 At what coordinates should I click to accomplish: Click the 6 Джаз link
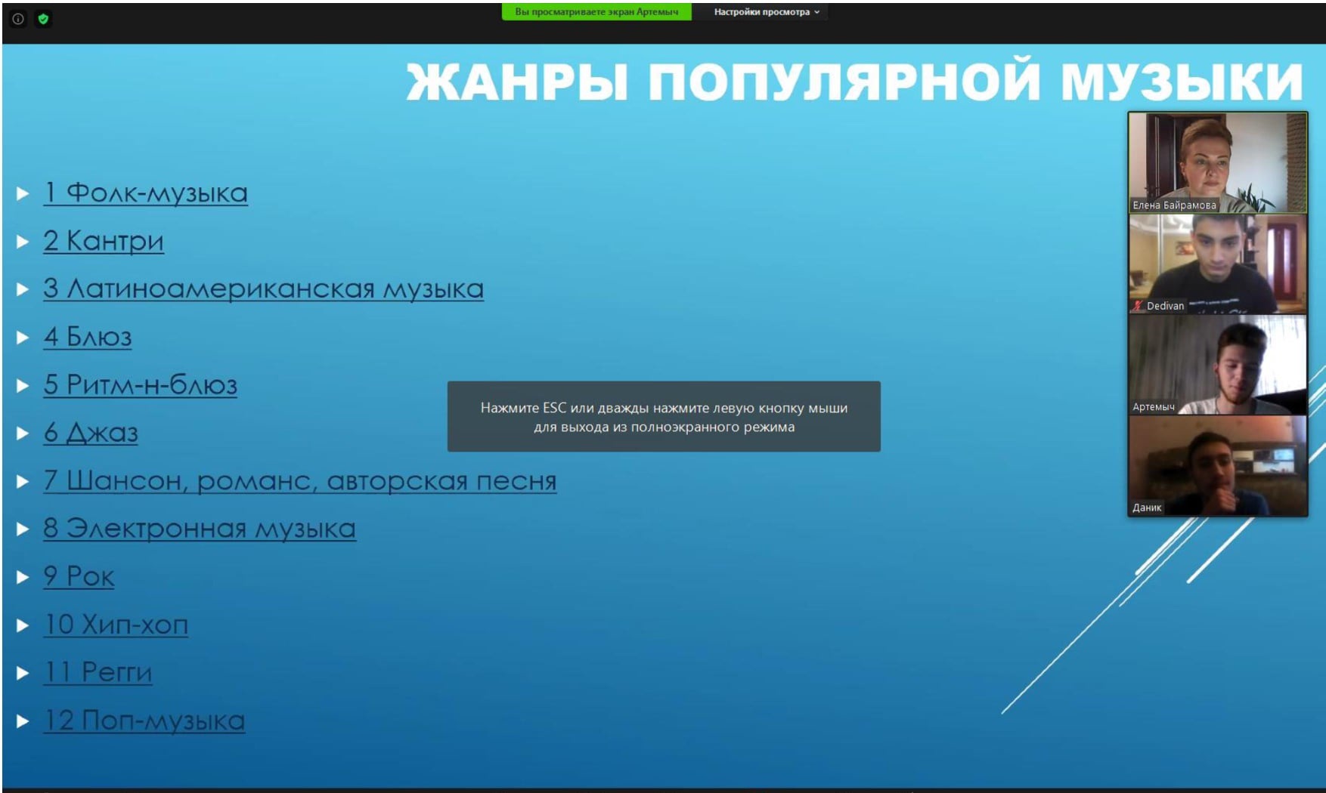coord(91,433)
